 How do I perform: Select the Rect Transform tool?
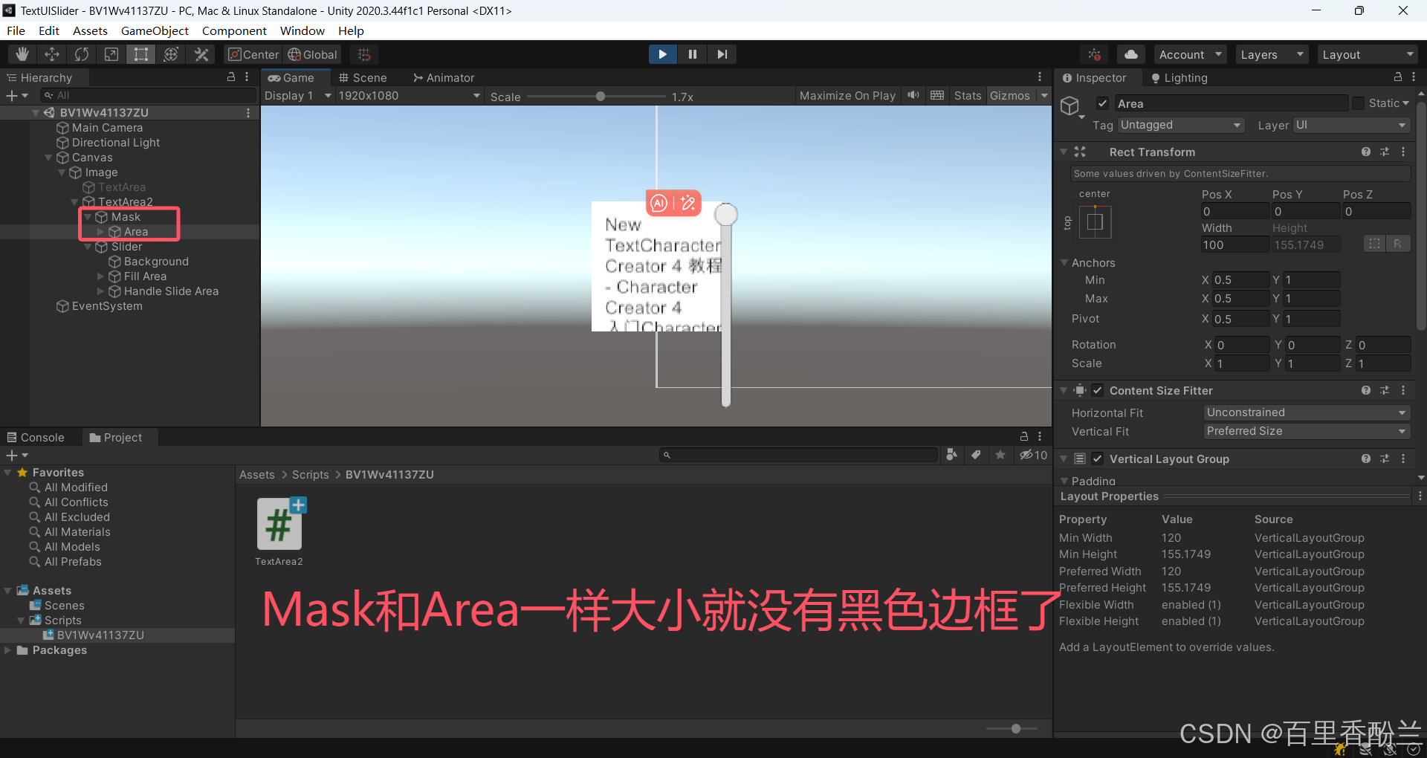(140, 54)
